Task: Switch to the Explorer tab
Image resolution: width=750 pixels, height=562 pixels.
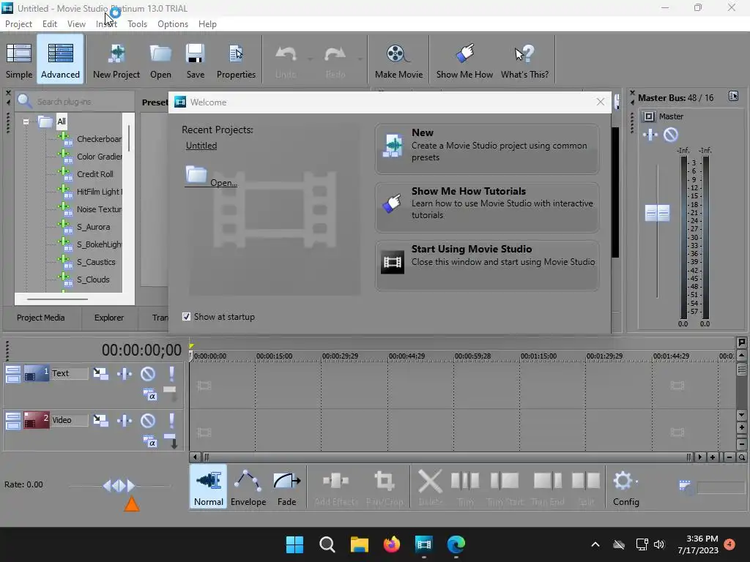Action: point(109,318)
